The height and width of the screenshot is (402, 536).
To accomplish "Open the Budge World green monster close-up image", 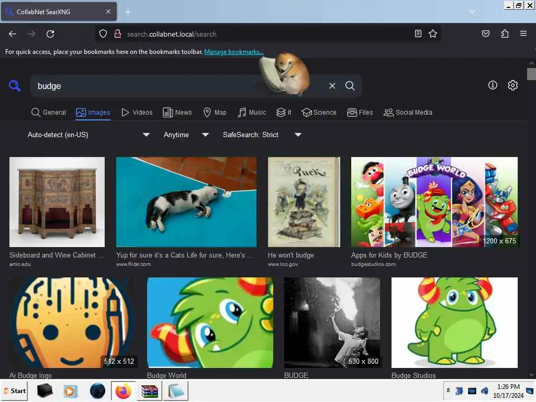I will pos(210,322).
